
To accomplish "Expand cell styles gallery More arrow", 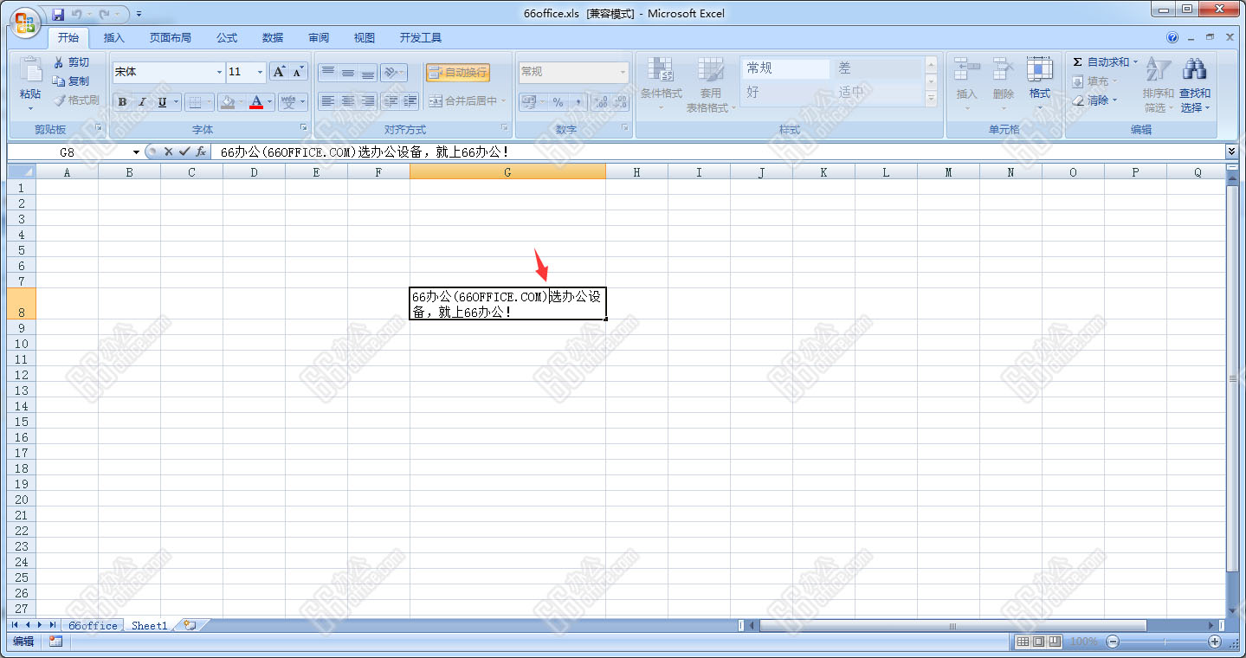I will click(932, 100).
